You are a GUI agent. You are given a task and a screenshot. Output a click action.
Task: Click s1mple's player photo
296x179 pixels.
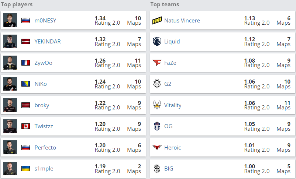tap(10, 168)
